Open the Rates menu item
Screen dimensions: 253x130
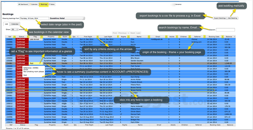[51, 5]
